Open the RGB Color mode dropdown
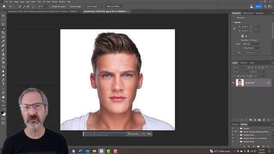274x154 pixels. click(251, 44)
